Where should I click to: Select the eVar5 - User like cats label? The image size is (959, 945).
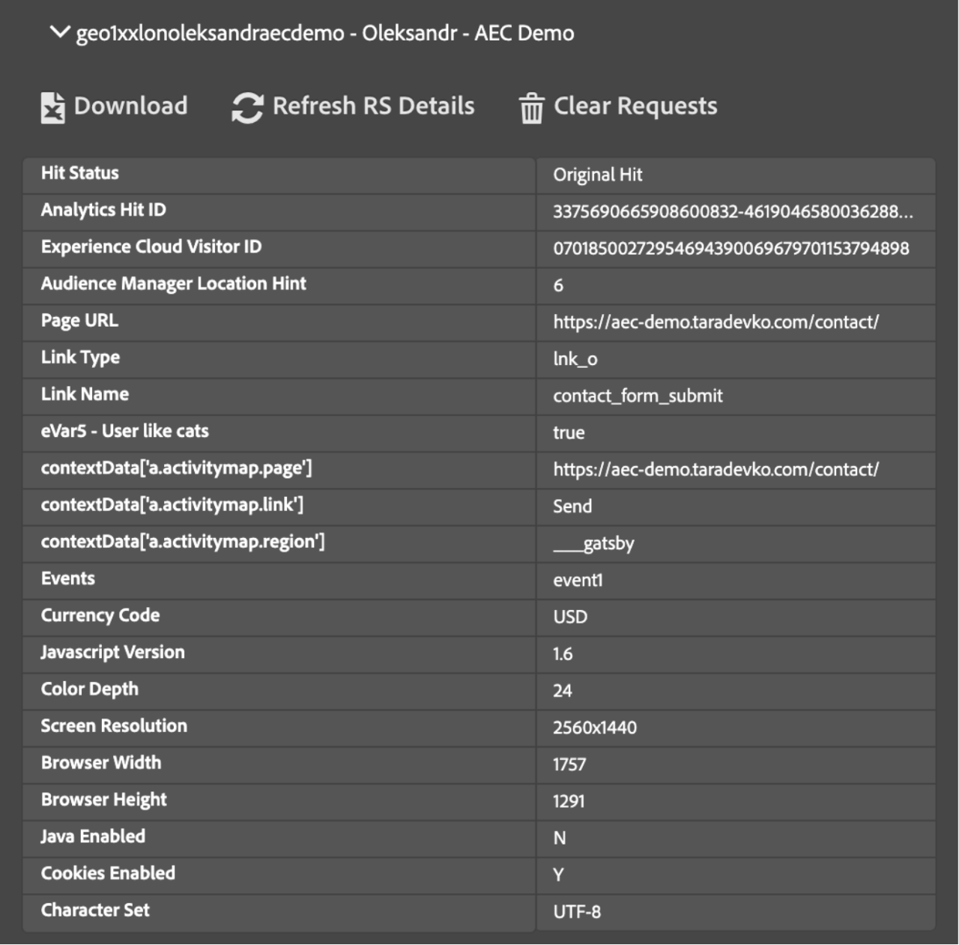pyautogui.click(x=124, y=431)
